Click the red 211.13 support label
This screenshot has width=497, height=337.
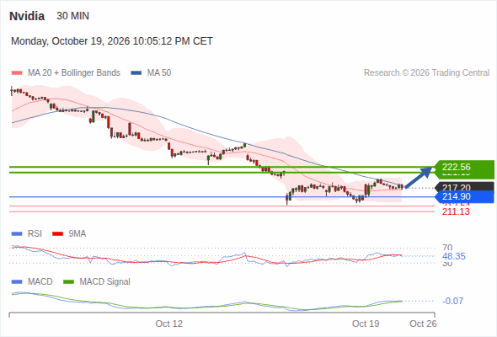pyautogui.click(x=456, y=211)
